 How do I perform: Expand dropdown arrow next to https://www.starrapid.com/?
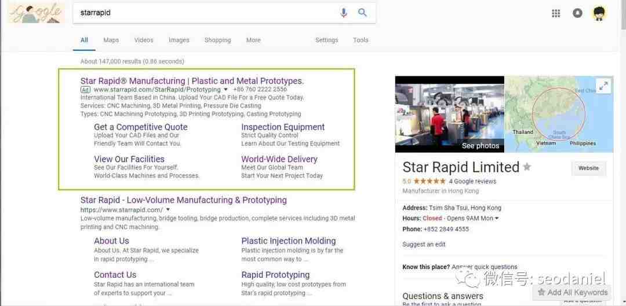pos(168,209)
